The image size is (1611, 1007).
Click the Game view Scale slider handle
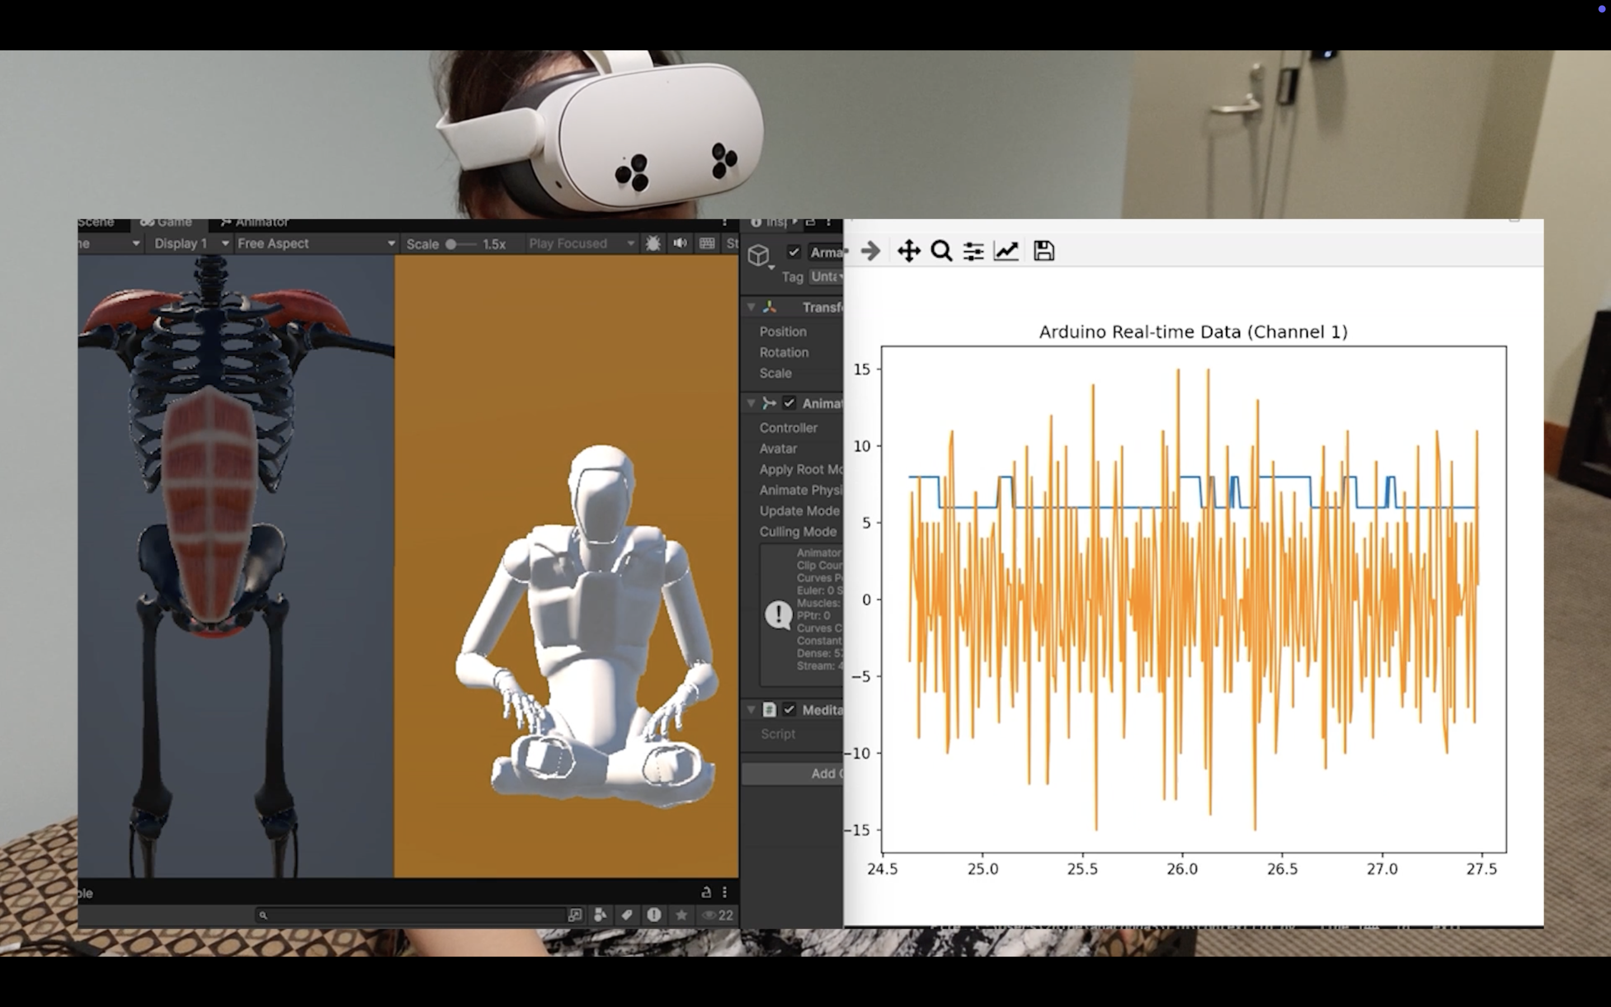451,244
